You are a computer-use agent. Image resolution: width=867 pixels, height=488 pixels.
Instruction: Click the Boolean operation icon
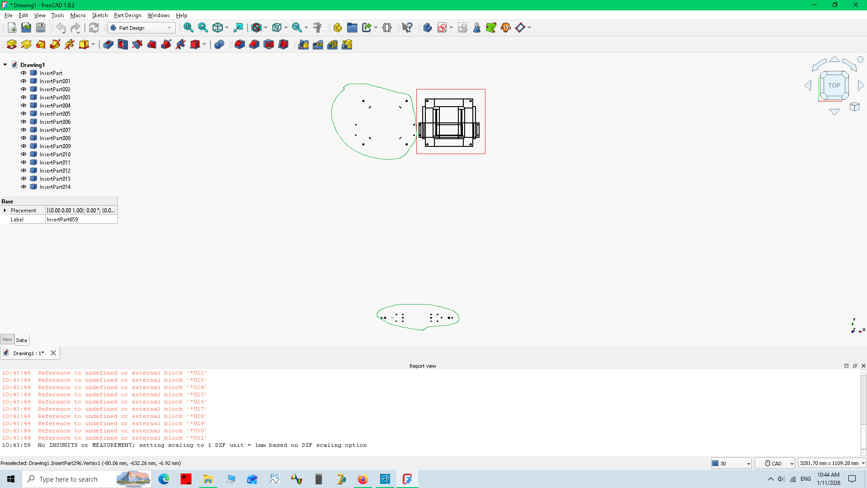point(219,44)
